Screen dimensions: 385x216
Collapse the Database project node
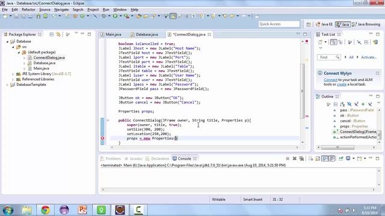7,41
